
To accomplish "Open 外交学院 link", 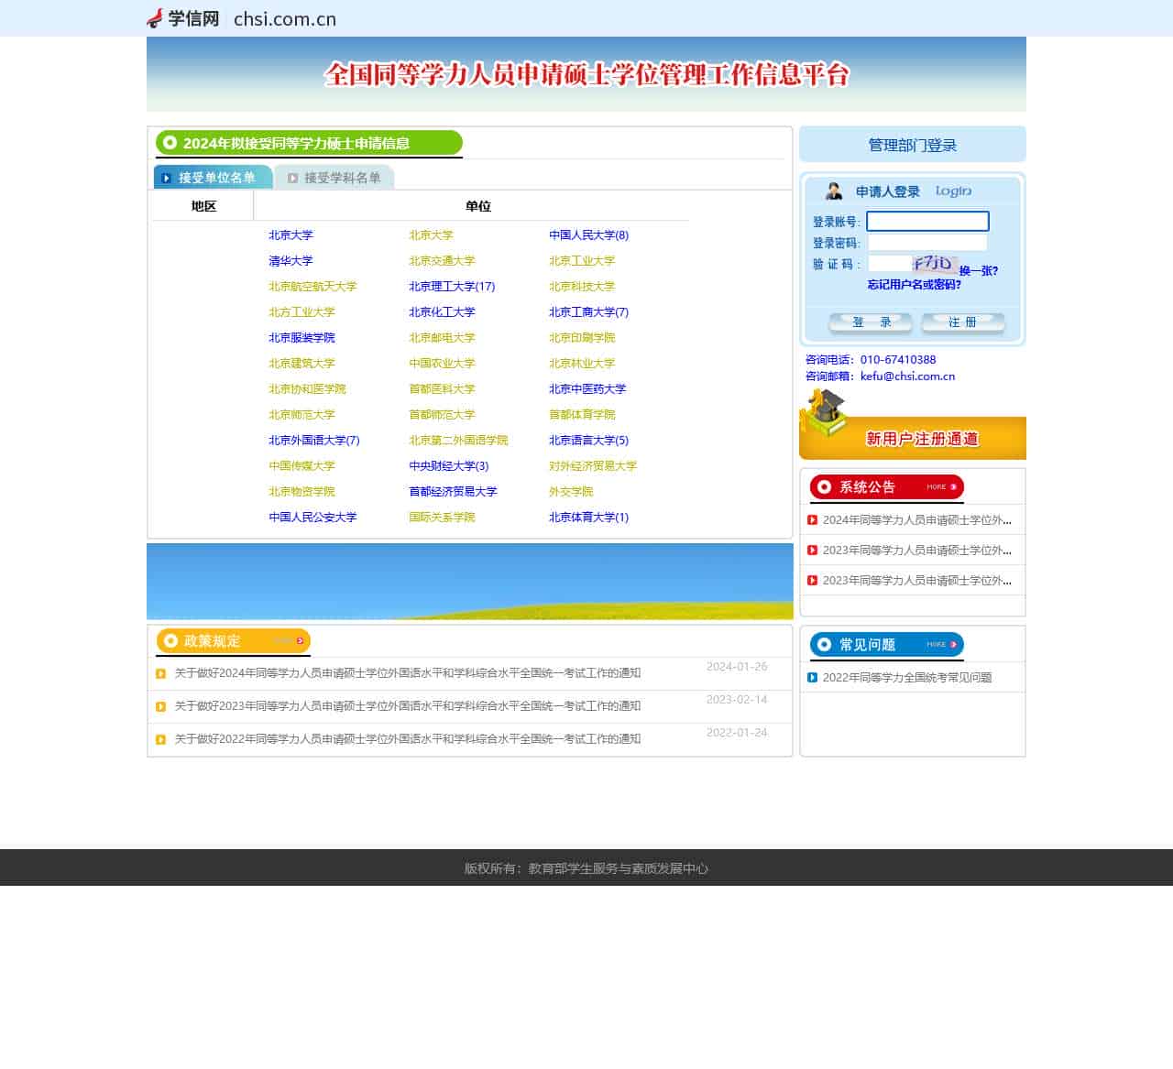I will (x=571, y=492).
